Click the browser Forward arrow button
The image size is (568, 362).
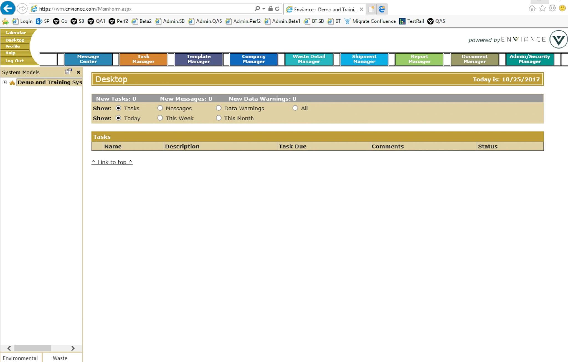click(x=22, y=9)
